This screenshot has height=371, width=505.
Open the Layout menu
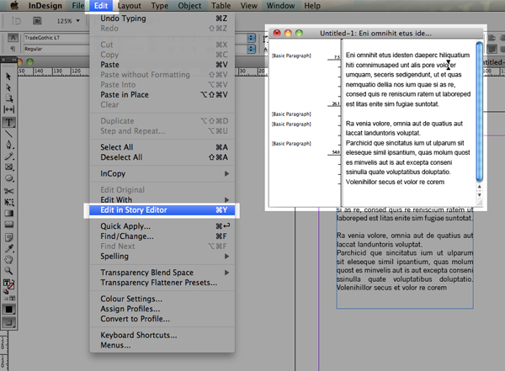(129, 6)
